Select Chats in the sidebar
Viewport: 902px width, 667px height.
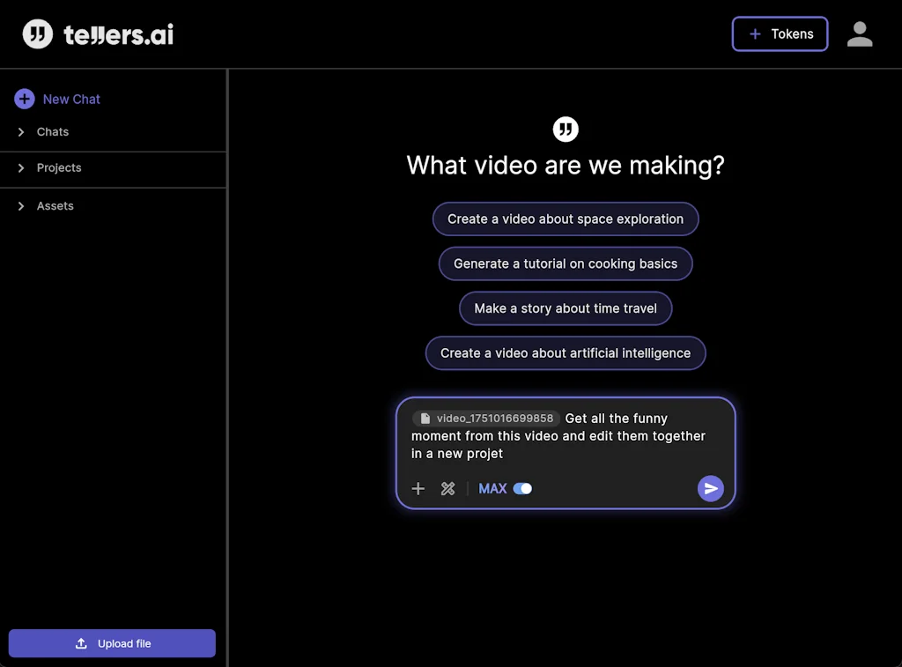pos(52,131)
